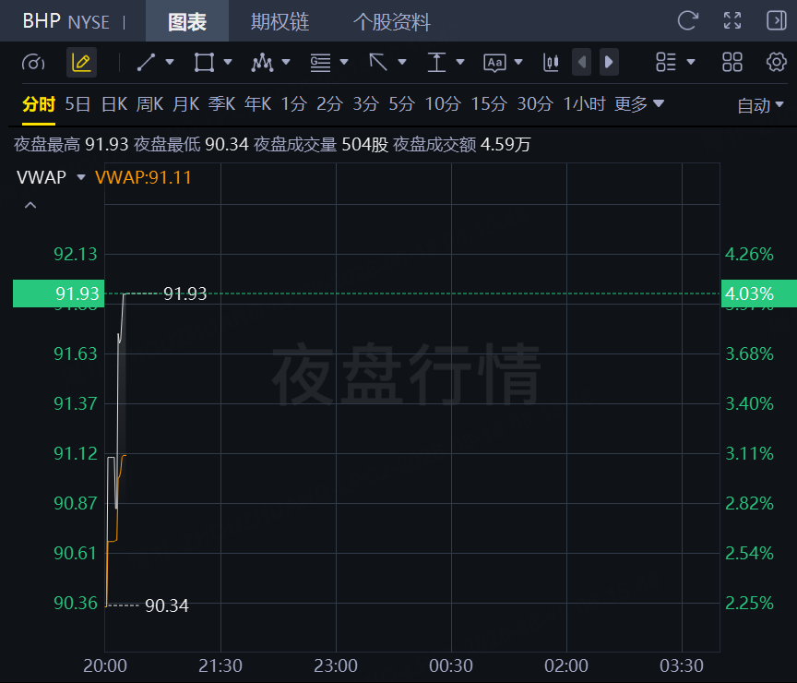
Task: Select the wave pattern tool
Action: click(262, 62)
